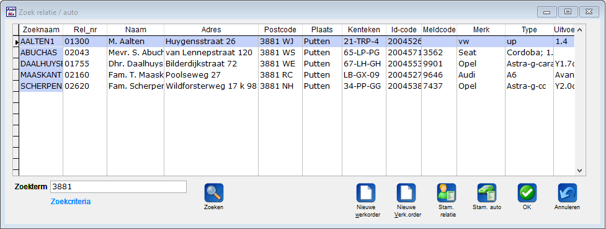Click the Id-code column header
Screen dimensions: 606x229
pyautogui.click(x=404, y=30)
